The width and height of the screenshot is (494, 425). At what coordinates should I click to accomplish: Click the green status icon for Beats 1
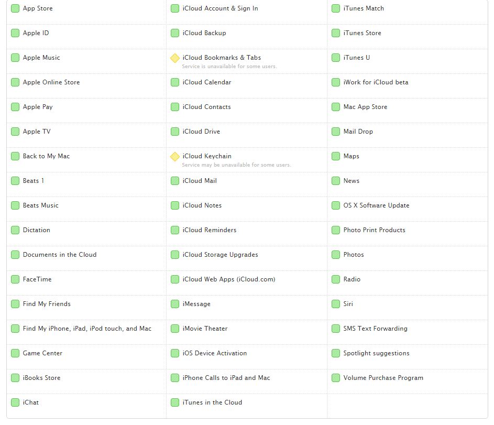coord(15,181)
